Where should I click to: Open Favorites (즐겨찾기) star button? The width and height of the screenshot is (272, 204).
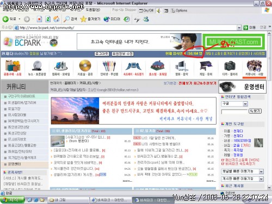(90, 19)
